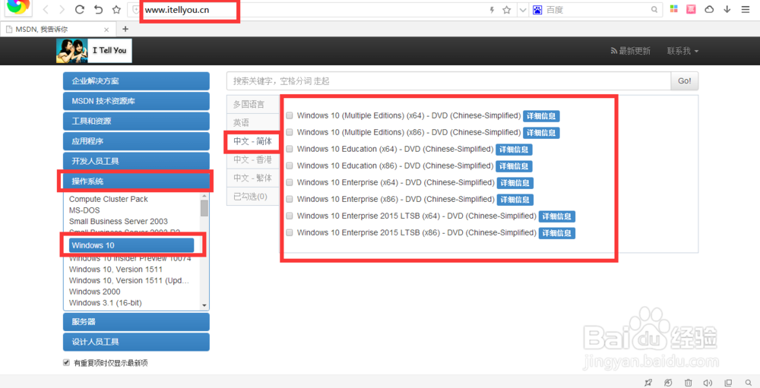This screenshot has height=388, width=760.
Task: Open downloads with the down arrow icon
Action: pos(727,9)
